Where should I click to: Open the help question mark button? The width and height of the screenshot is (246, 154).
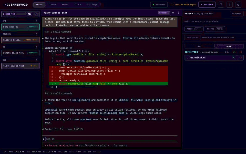(x=221, y=5)
